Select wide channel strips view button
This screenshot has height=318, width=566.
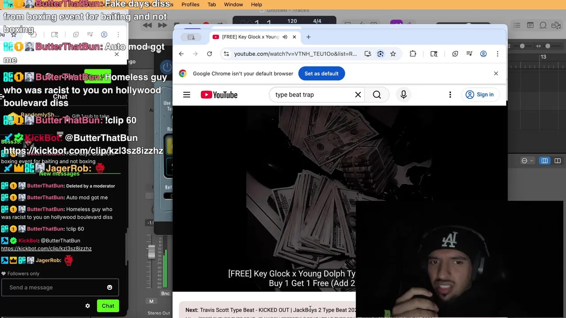click(558, 161)
